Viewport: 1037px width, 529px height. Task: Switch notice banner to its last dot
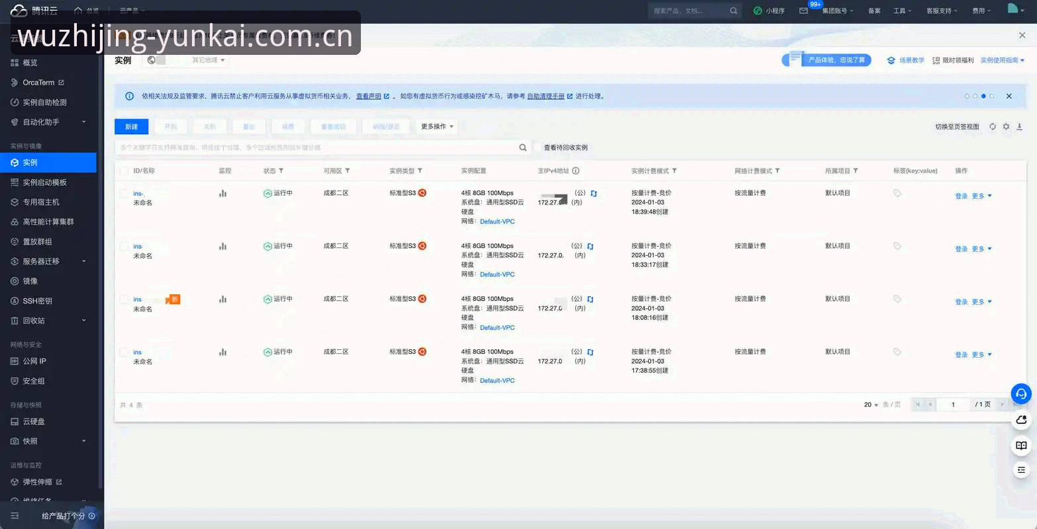point(992,96)
